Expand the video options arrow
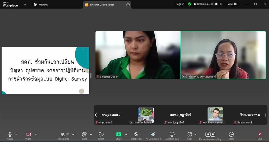The height and width of the screenshot is (142, 269). click(35, 134)
